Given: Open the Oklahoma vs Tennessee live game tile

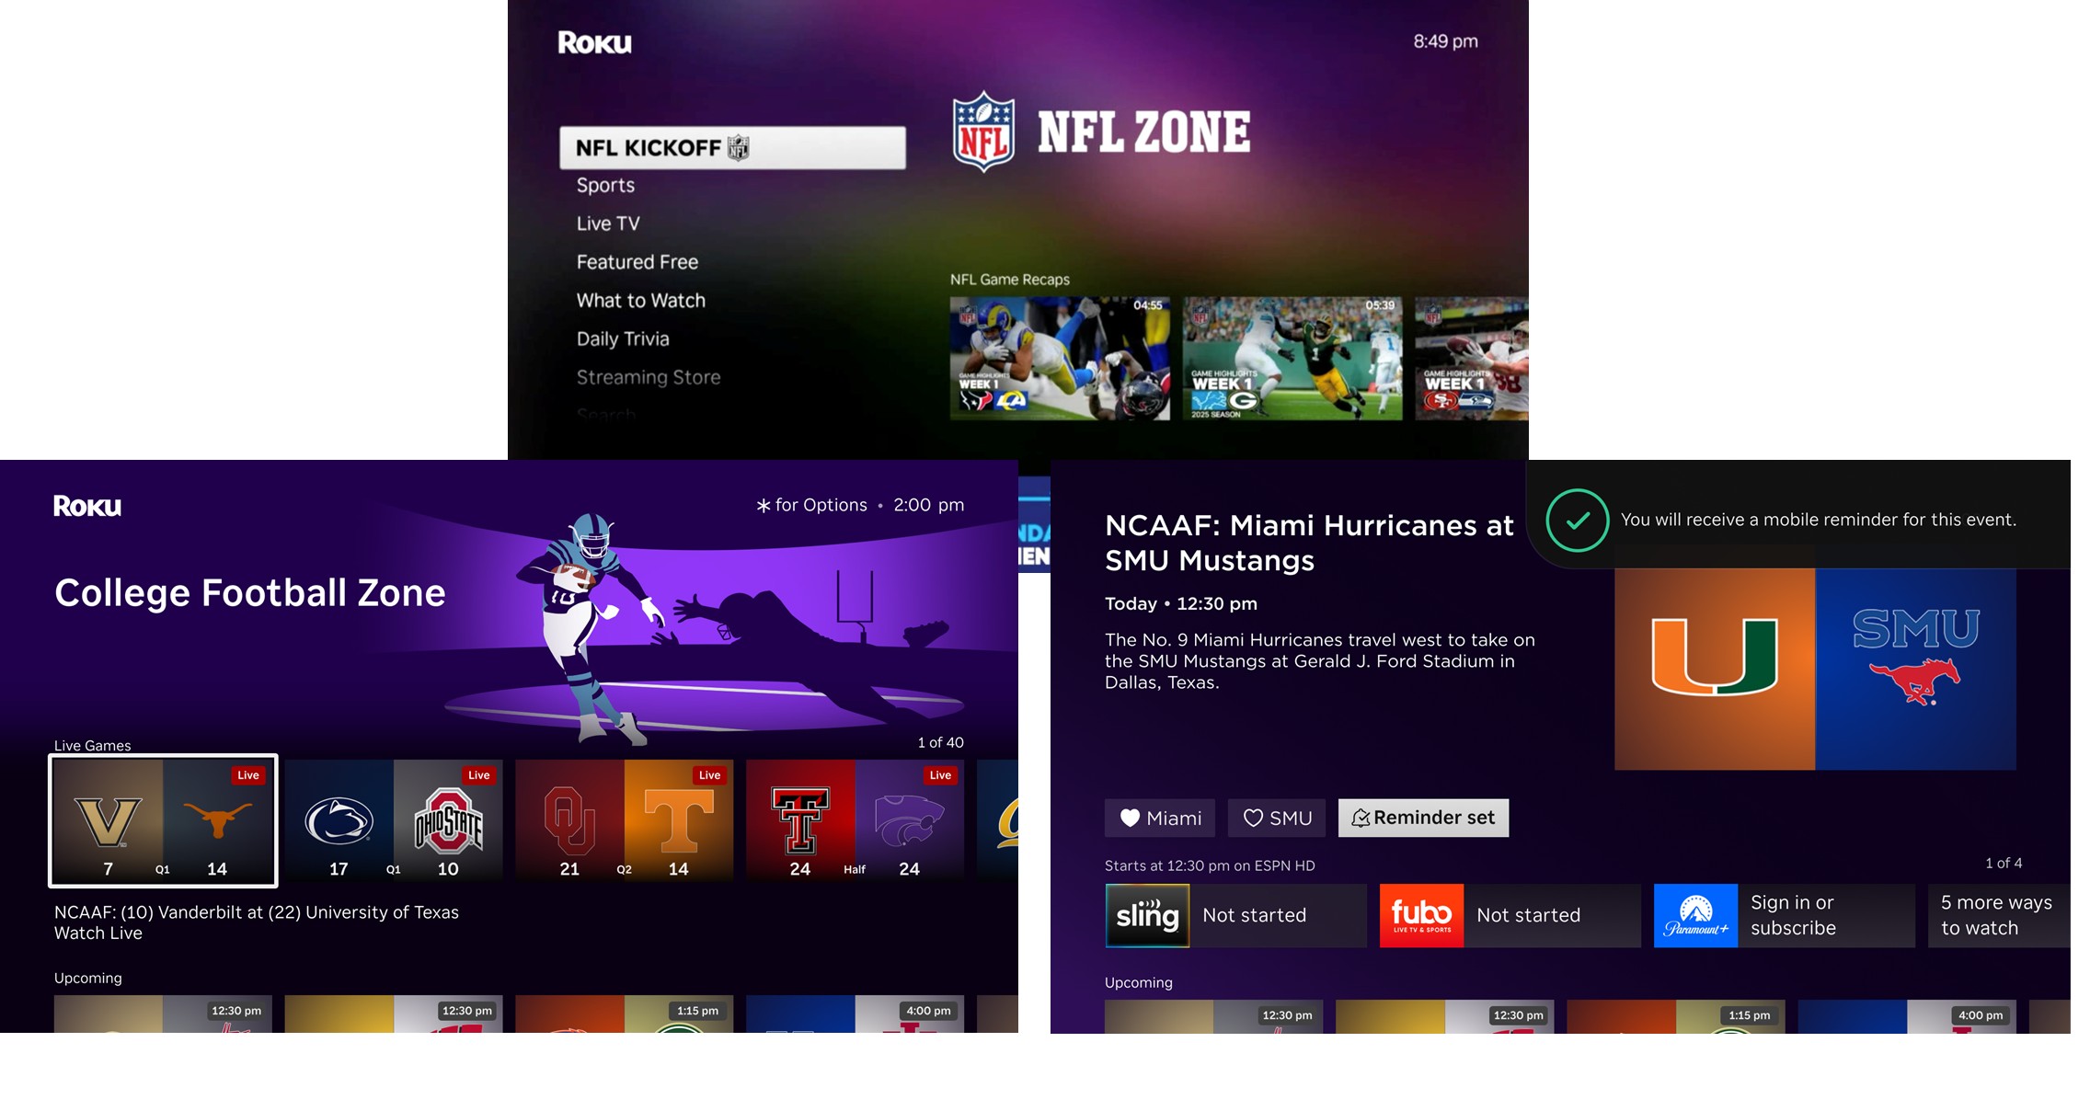Looking at the screenshot, I should click(x=625, y=820).
